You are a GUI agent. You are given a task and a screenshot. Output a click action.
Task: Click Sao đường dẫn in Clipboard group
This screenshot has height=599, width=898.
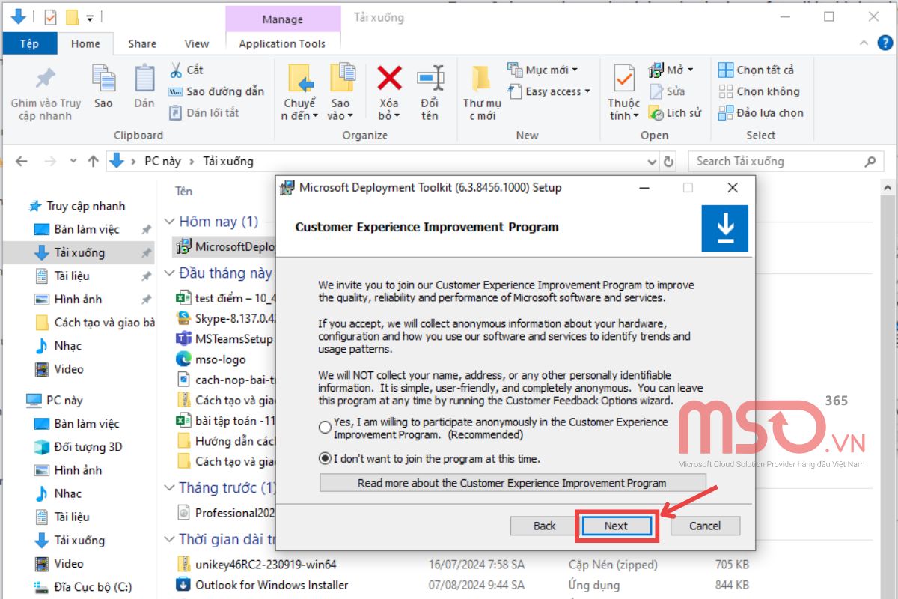click(x=216, y=91)
